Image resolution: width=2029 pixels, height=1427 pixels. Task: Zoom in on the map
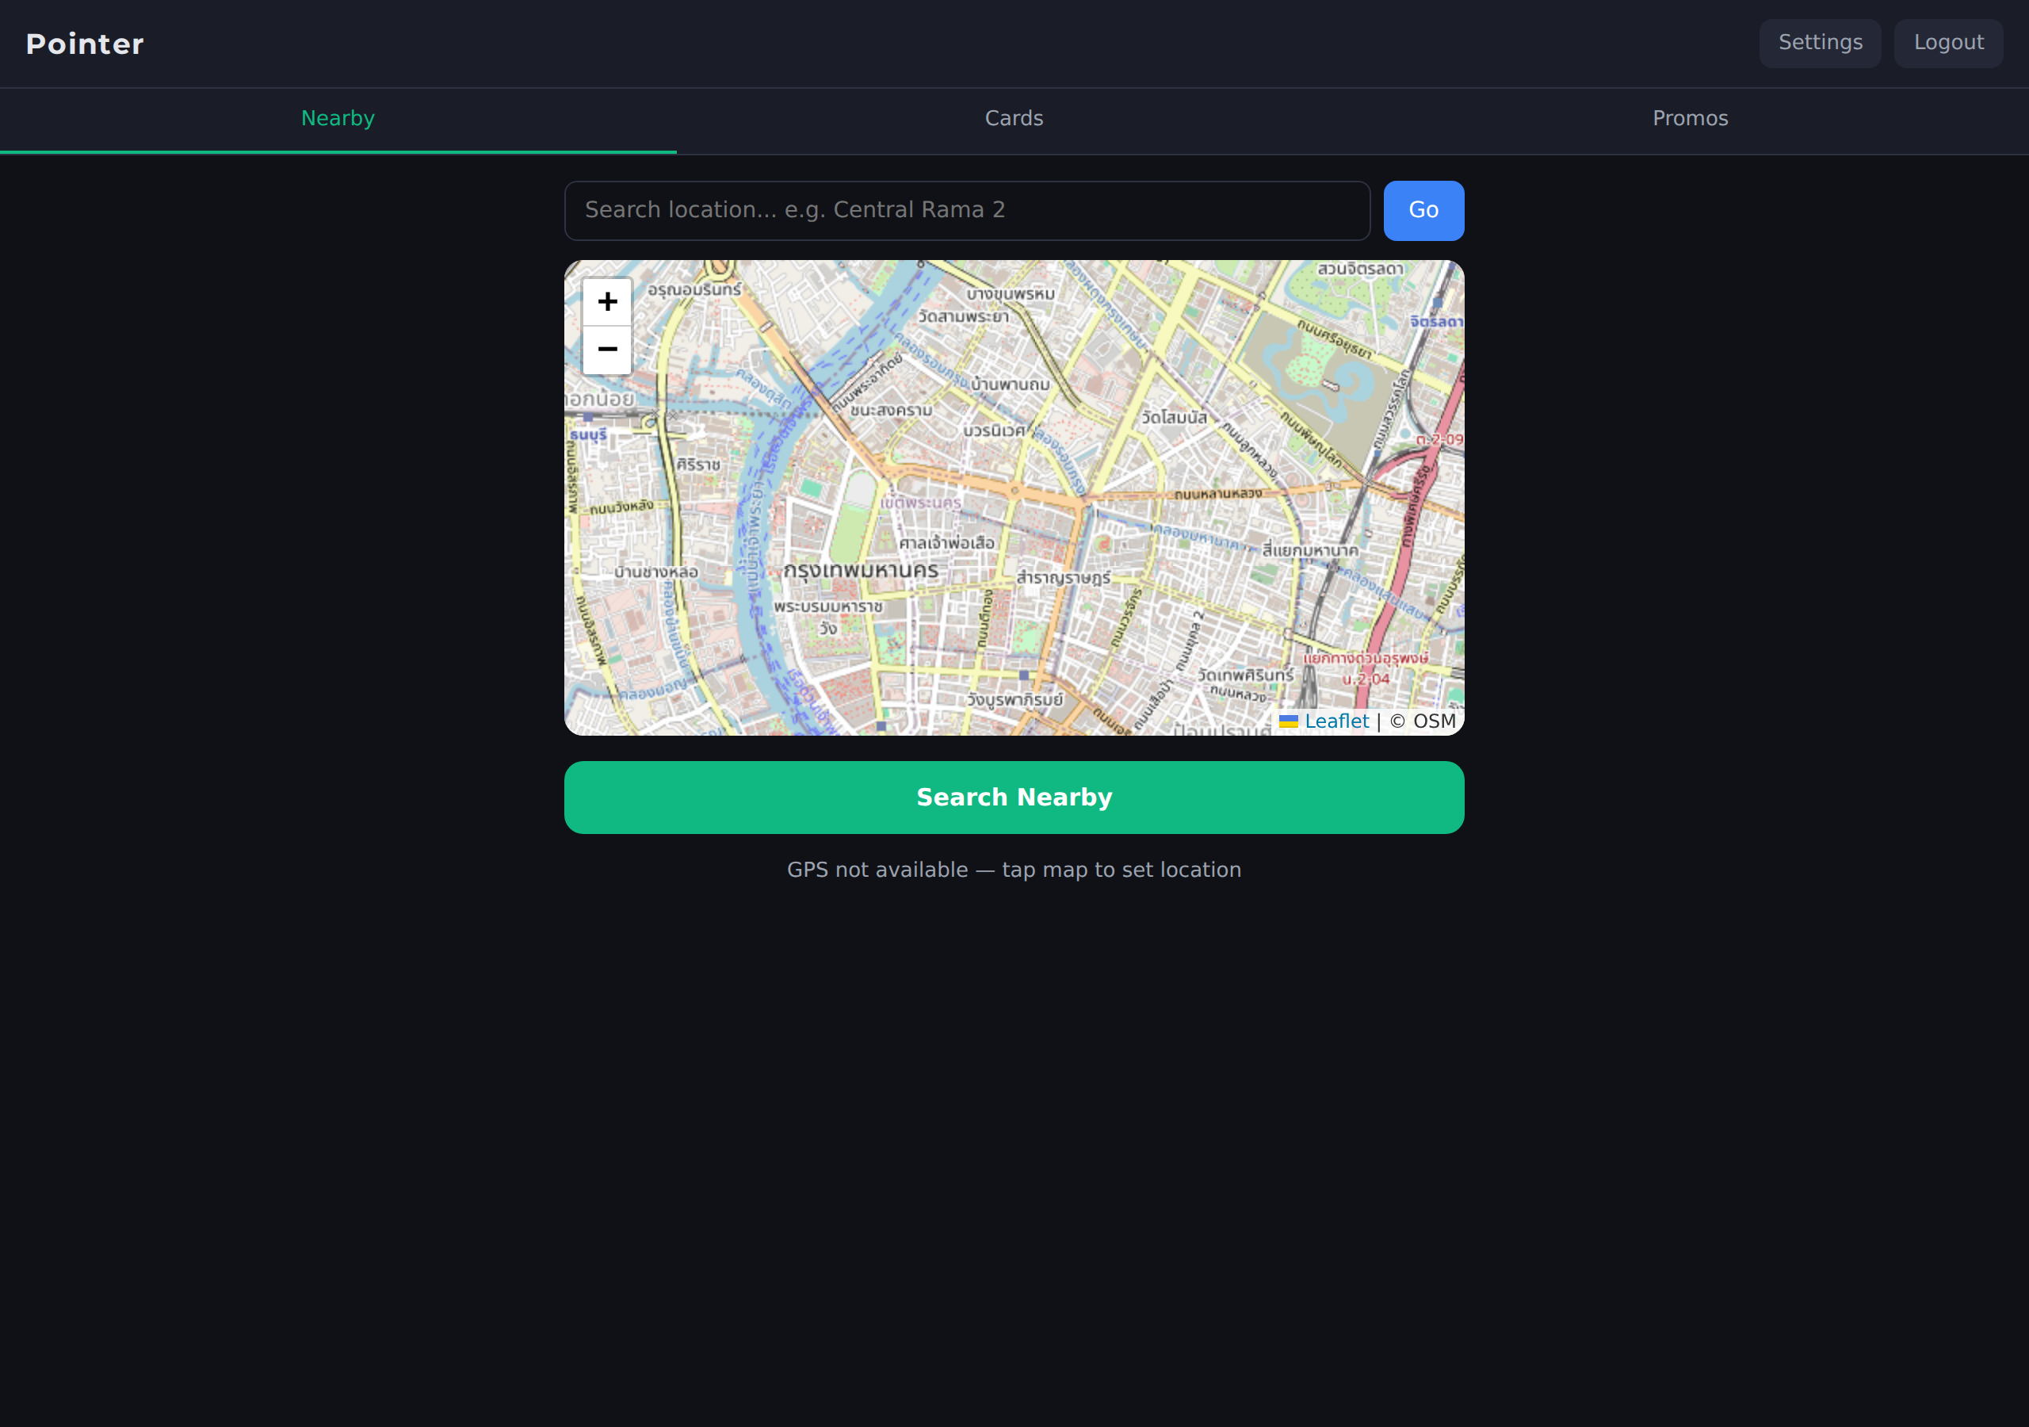tap(607, 301)
